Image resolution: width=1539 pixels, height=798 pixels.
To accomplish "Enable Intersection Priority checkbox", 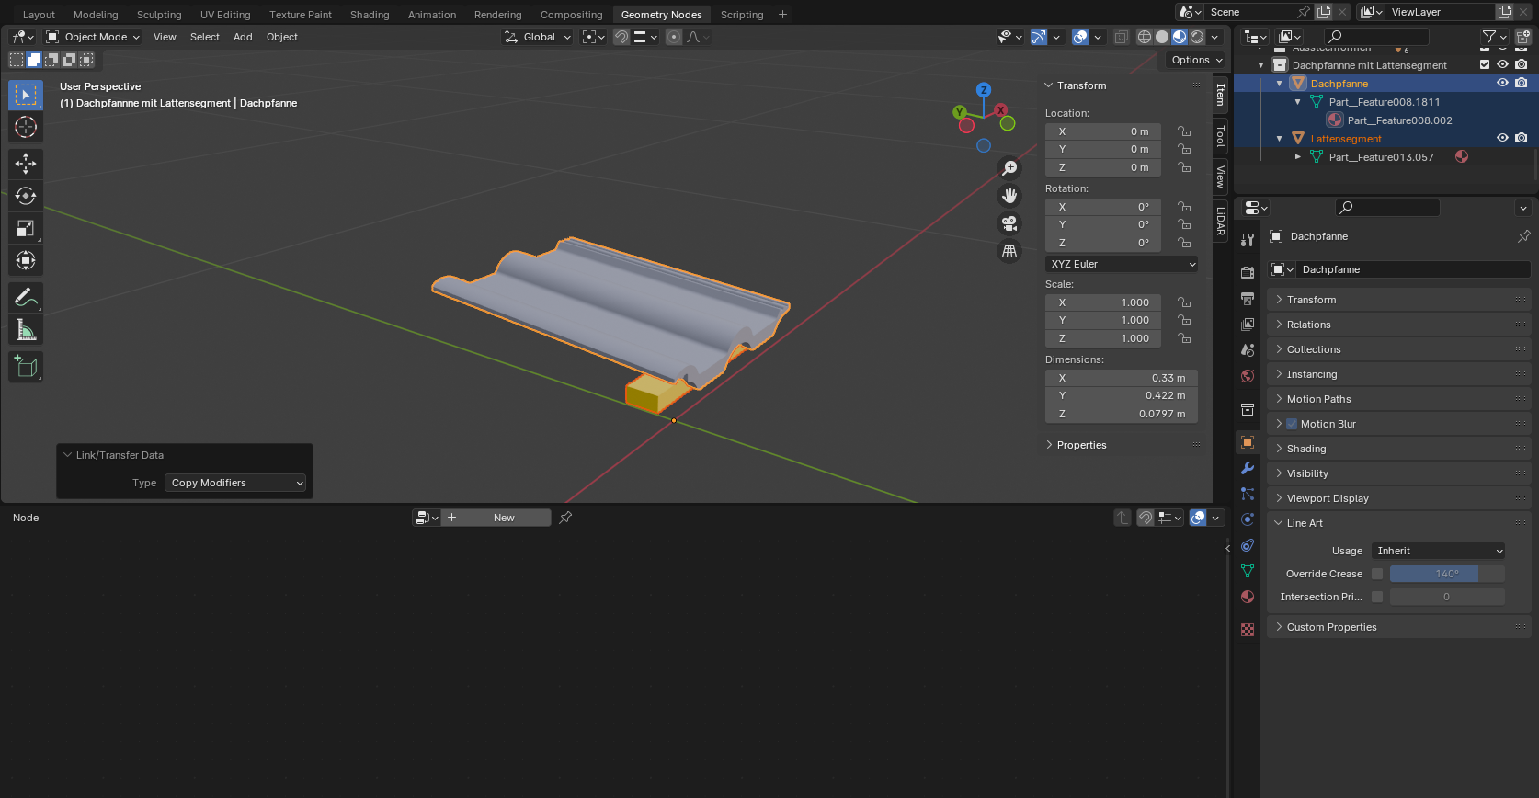I will pyautogui.click(x=1377, y=597).
